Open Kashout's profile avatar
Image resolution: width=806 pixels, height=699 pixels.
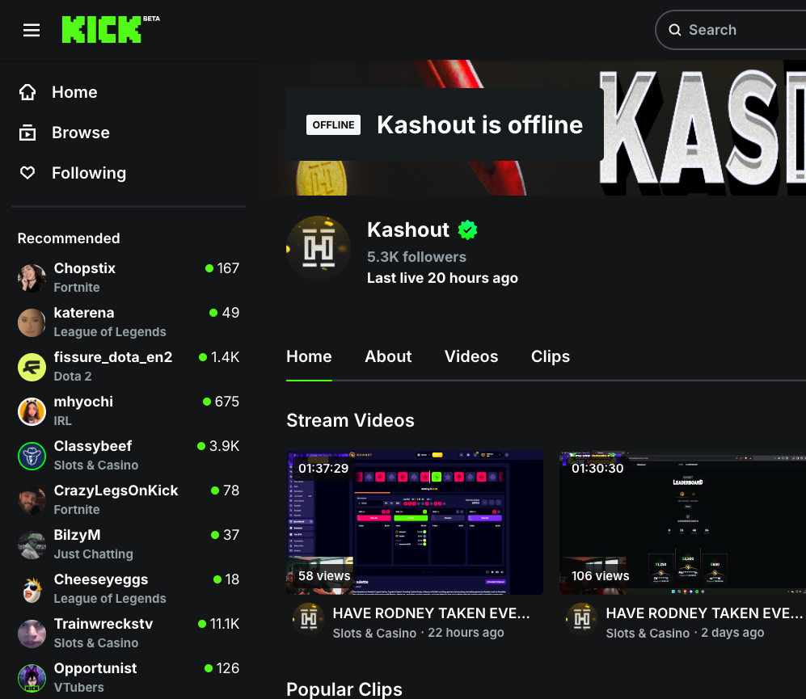[x=319, y=248]
